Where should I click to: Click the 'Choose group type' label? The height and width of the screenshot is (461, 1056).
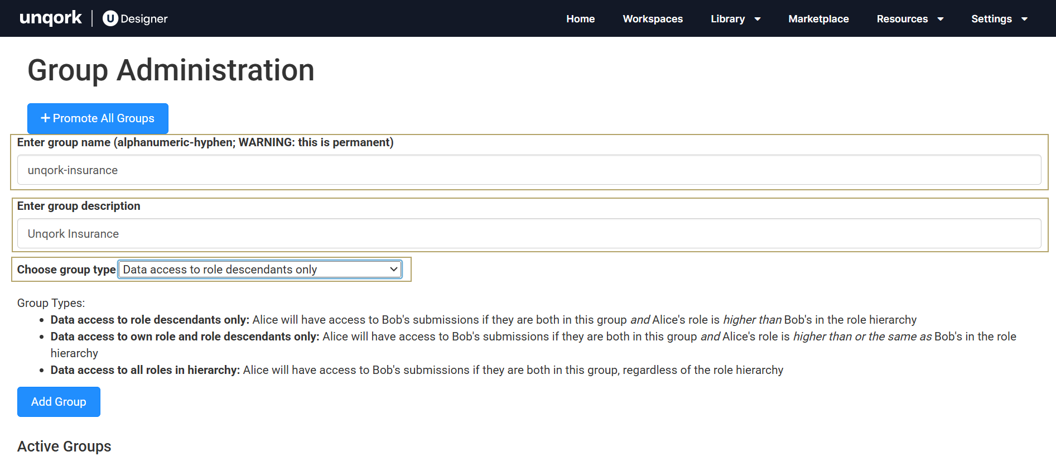(66, 270)
